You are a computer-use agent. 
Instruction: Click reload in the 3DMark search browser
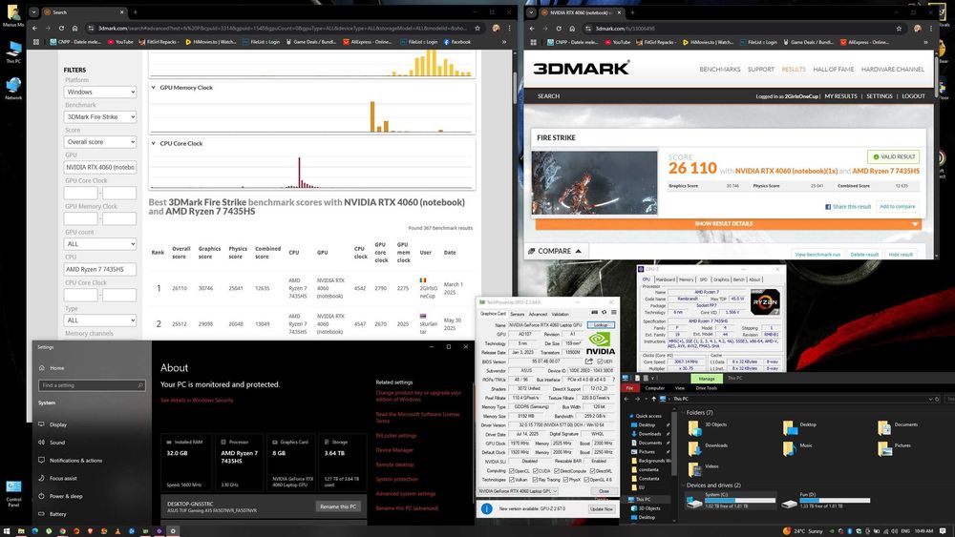tap(61, 28)
